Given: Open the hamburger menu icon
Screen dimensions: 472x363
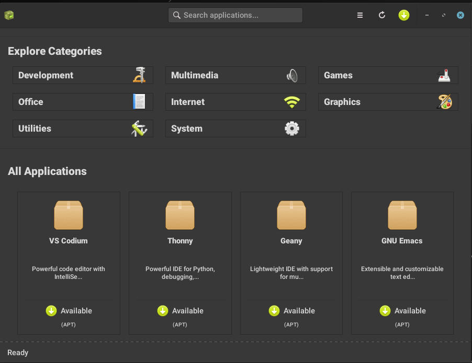Looking at the screenshot, I should pyautogui.click(x=360, y=15).
